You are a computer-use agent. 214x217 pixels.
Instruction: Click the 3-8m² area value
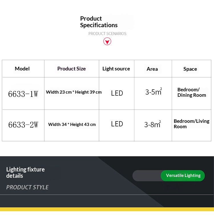coord(153,124)
